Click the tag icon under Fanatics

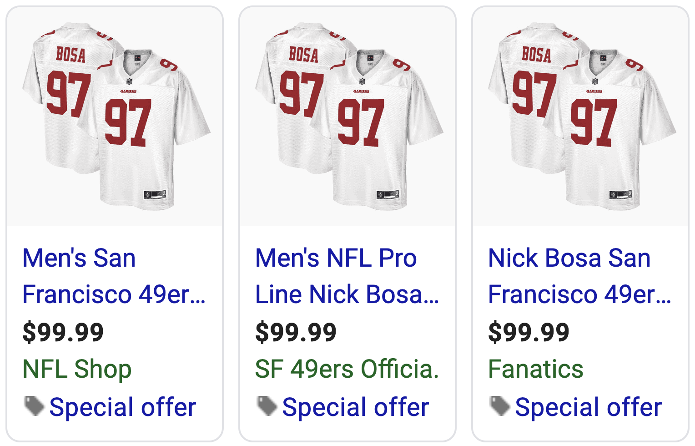(499, 406)
